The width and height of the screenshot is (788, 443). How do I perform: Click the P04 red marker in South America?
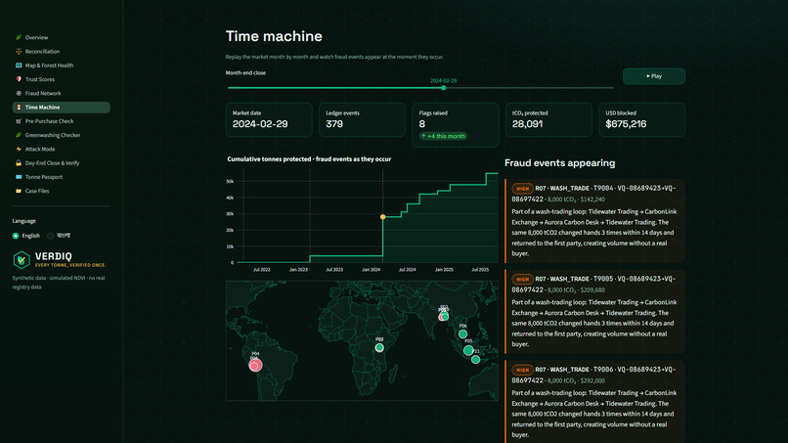point(255,365)
